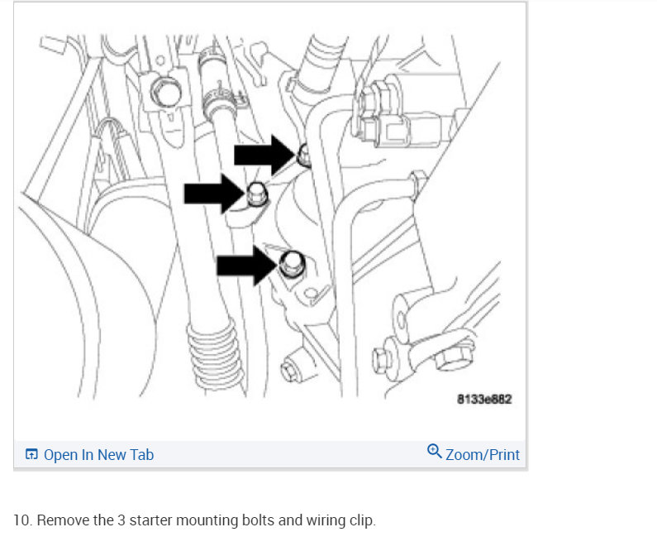Click the Open In New Tab icon

[31, 454]
